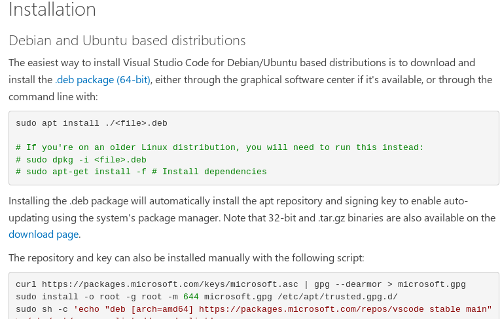Screen dimensions: 502x319
Task: Click the comment about older Linux distribution
Action: click(x=220, y=147)
